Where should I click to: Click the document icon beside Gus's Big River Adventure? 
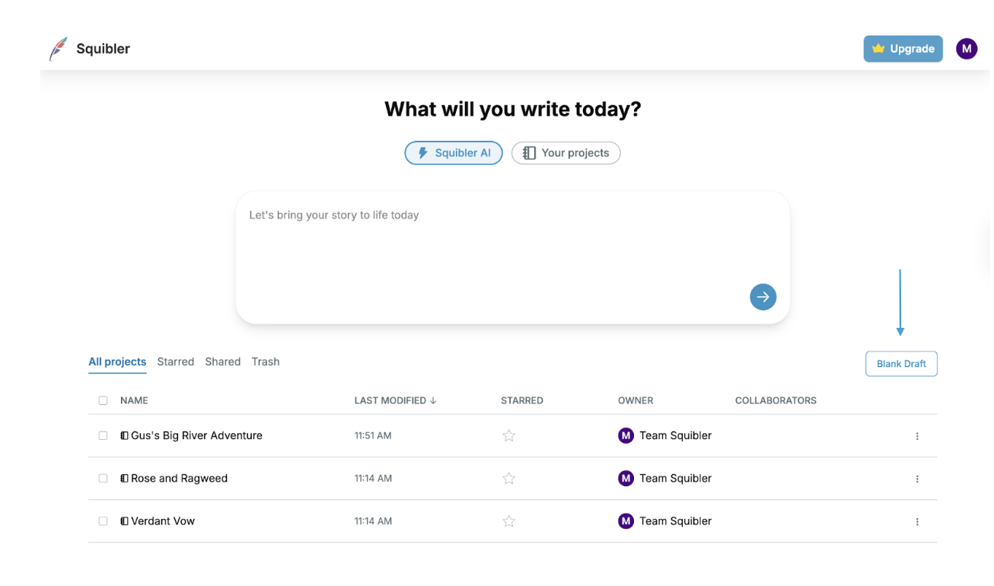[124, 435]
